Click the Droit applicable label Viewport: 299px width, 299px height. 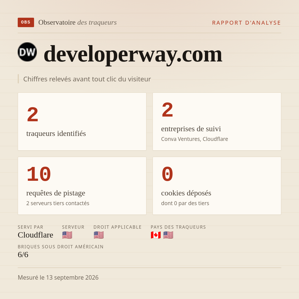(117, 227)
